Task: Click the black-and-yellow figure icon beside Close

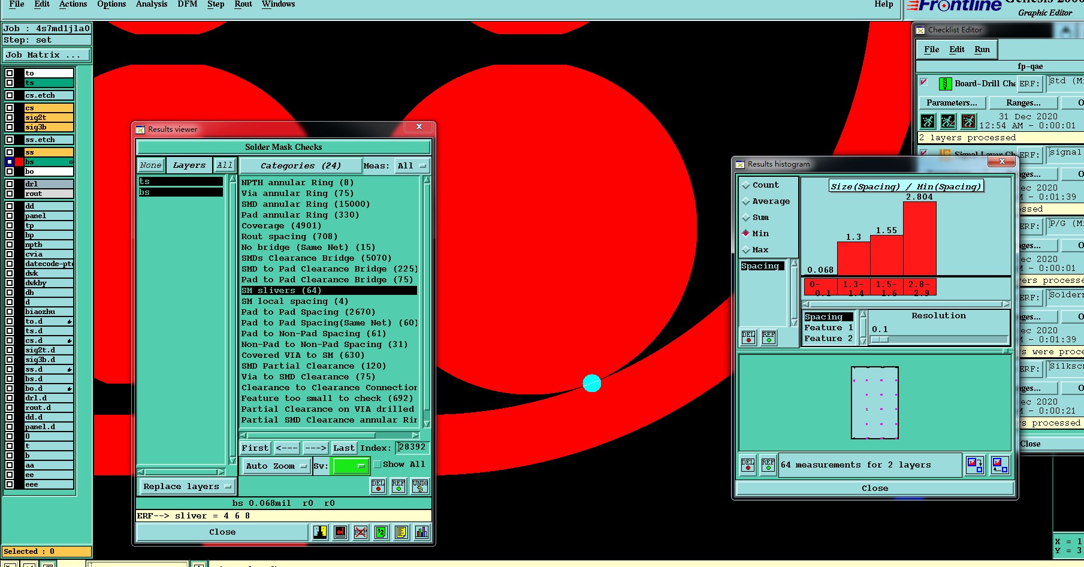Action: click(x=320, y=532)
